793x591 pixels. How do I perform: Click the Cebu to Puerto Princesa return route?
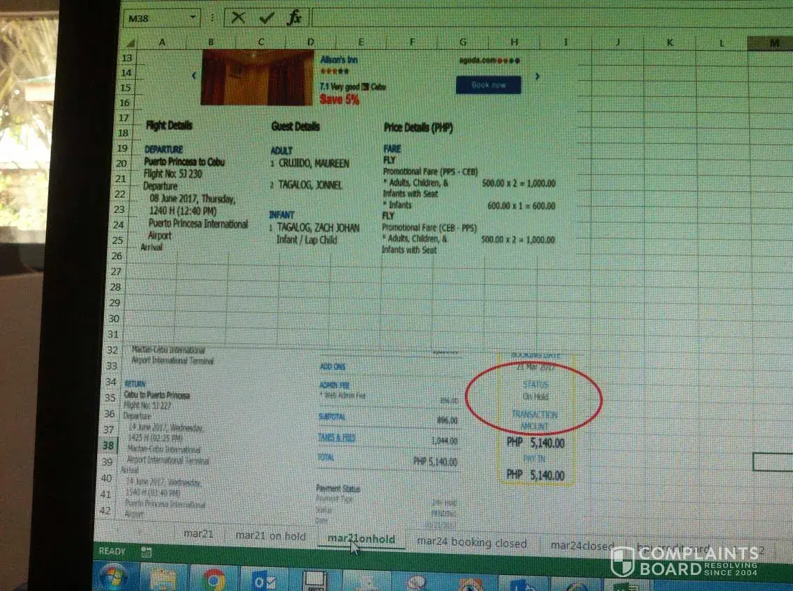coord(156,395)
